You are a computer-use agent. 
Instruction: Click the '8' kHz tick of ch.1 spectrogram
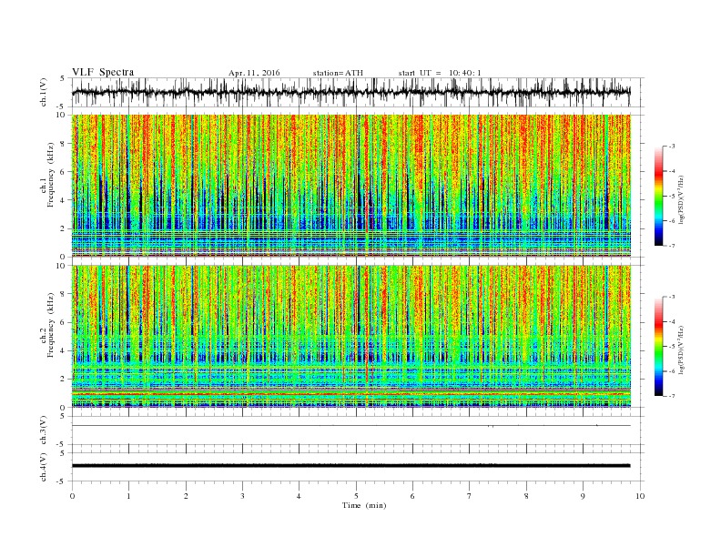pyautogui.click(x=64, y=144)
